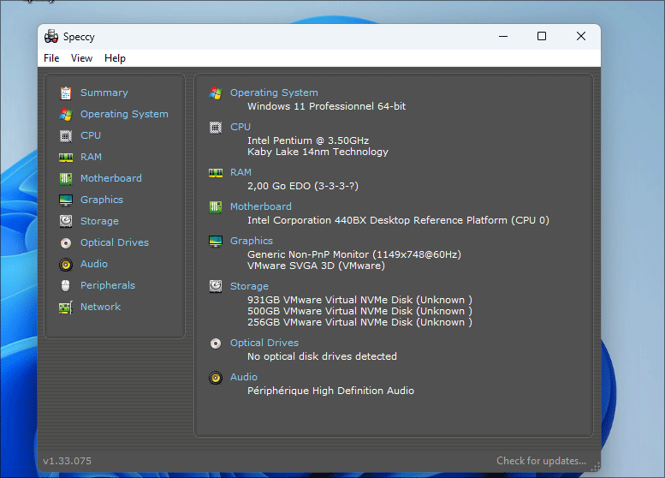Click the RAM module icon in sidebar
Viewport: 665px width, 478px height.
tap(66, 157)
